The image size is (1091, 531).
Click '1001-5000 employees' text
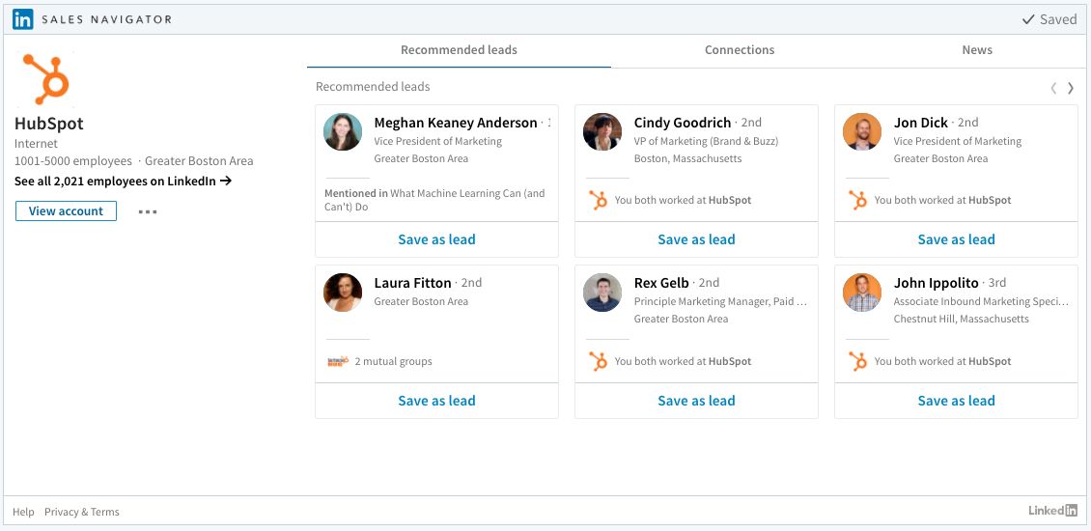[x=73, y=161]
